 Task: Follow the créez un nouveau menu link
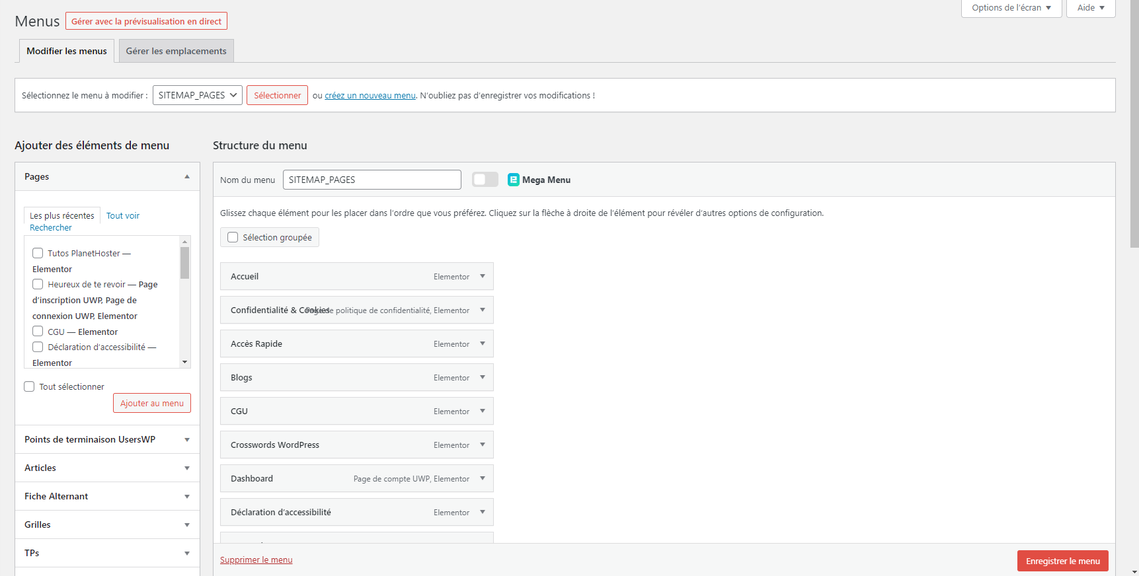(370, 95)
